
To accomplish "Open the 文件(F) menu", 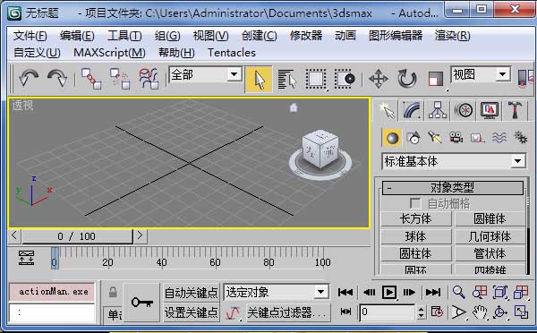I will click(30, 36).
